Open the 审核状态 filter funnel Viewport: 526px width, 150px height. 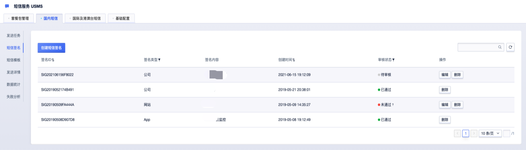[393, 60]
